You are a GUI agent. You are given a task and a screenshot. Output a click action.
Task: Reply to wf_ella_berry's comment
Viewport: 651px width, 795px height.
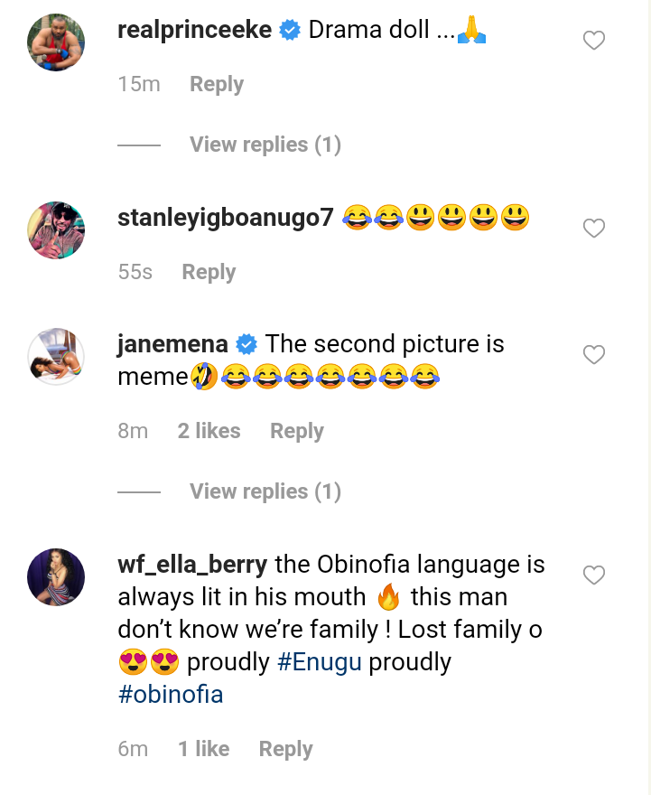coord(285,749)
